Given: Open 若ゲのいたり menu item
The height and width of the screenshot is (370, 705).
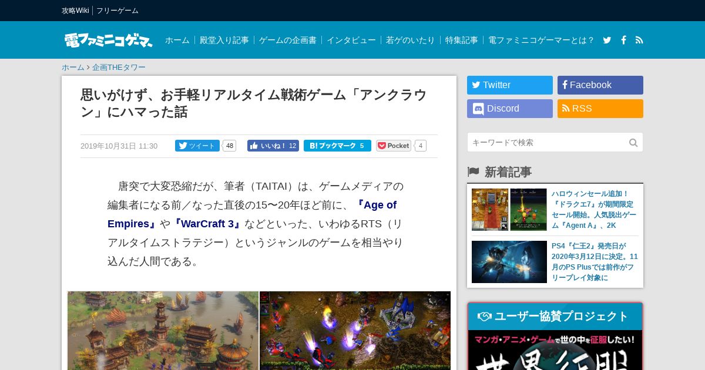Looking at the screenshot, I should 411,40.
